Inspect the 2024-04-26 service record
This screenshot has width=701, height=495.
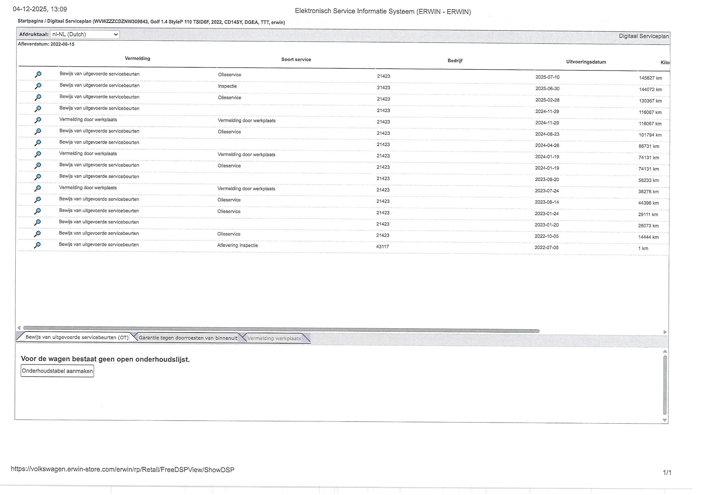pyautogui.click(x=38, y=143)
